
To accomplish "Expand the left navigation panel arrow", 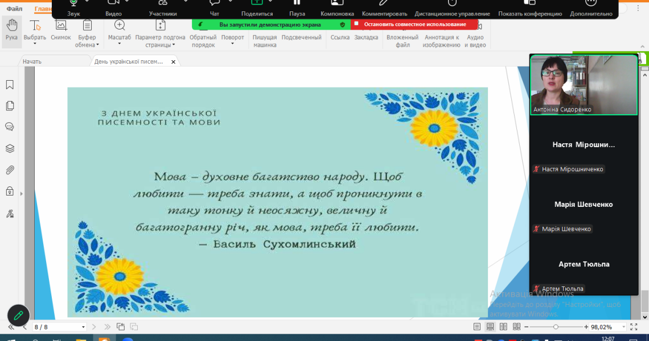I will [x=22, y=193].
